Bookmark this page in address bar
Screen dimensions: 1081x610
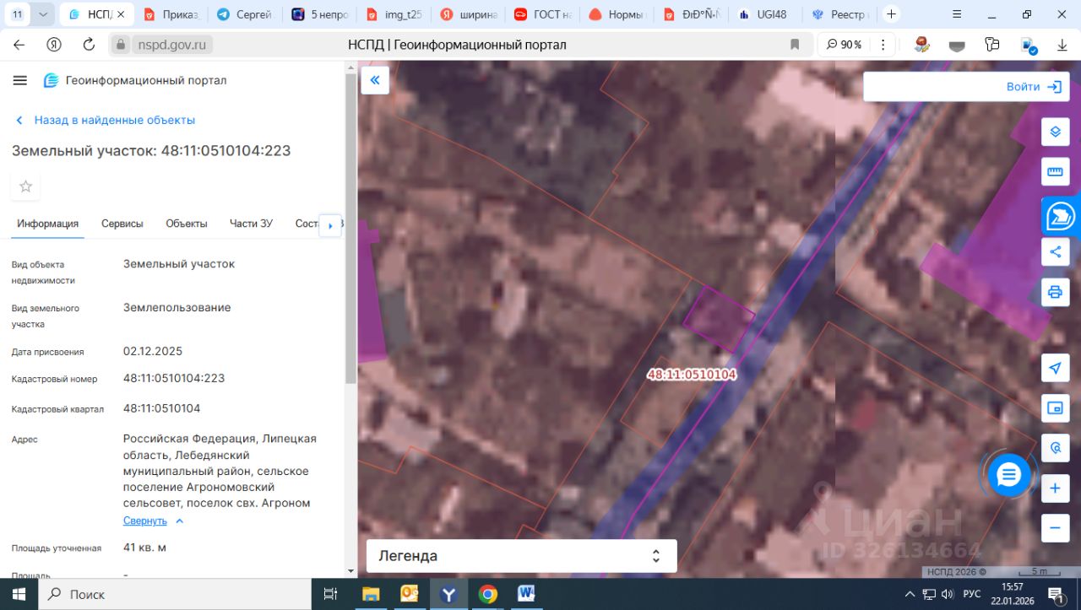795,45
